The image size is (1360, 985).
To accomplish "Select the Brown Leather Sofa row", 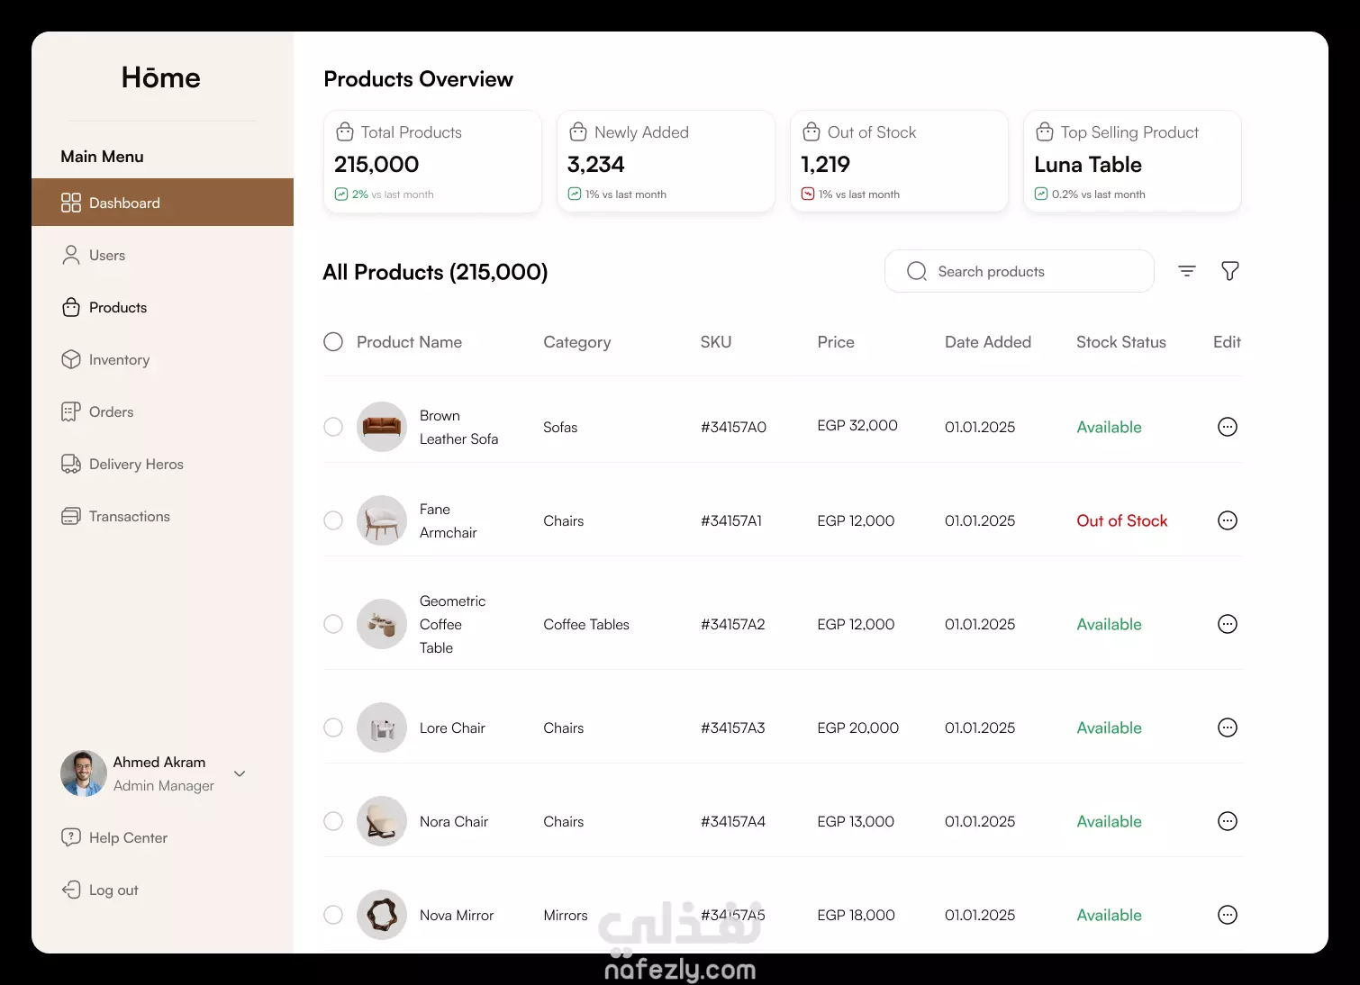I will [x=333, y=427].
